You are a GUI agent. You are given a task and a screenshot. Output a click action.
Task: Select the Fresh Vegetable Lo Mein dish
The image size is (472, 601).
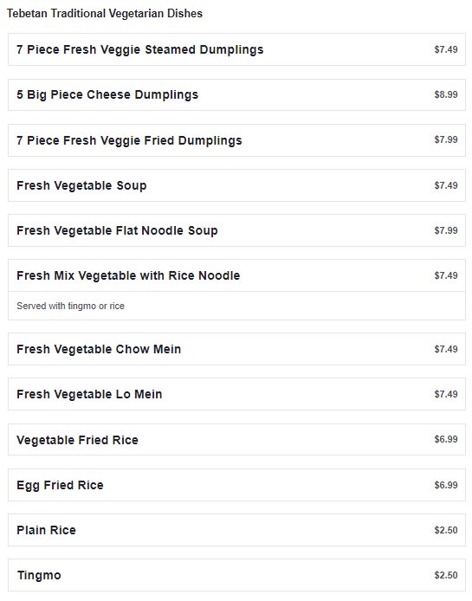pos(236,394)
